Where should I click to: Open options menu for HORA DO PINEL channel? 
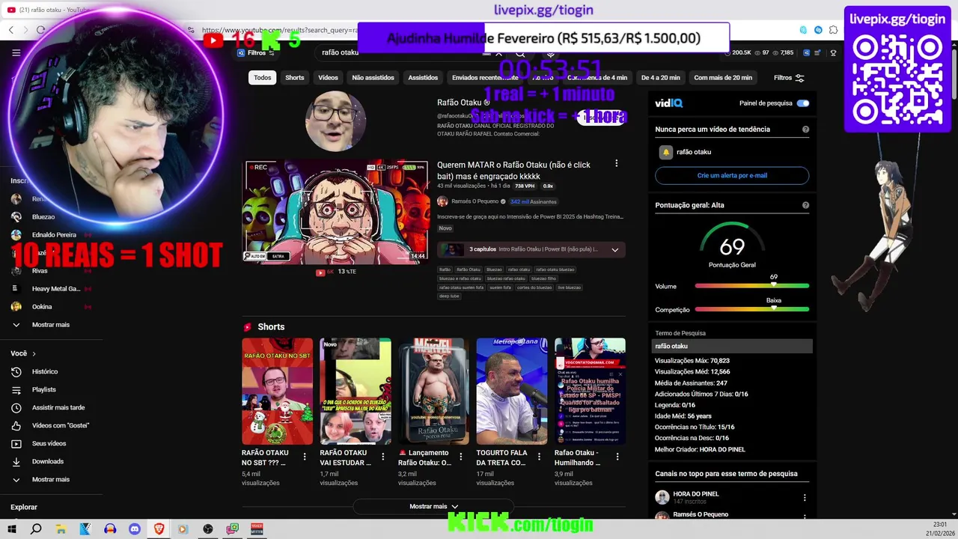(805, 497)
